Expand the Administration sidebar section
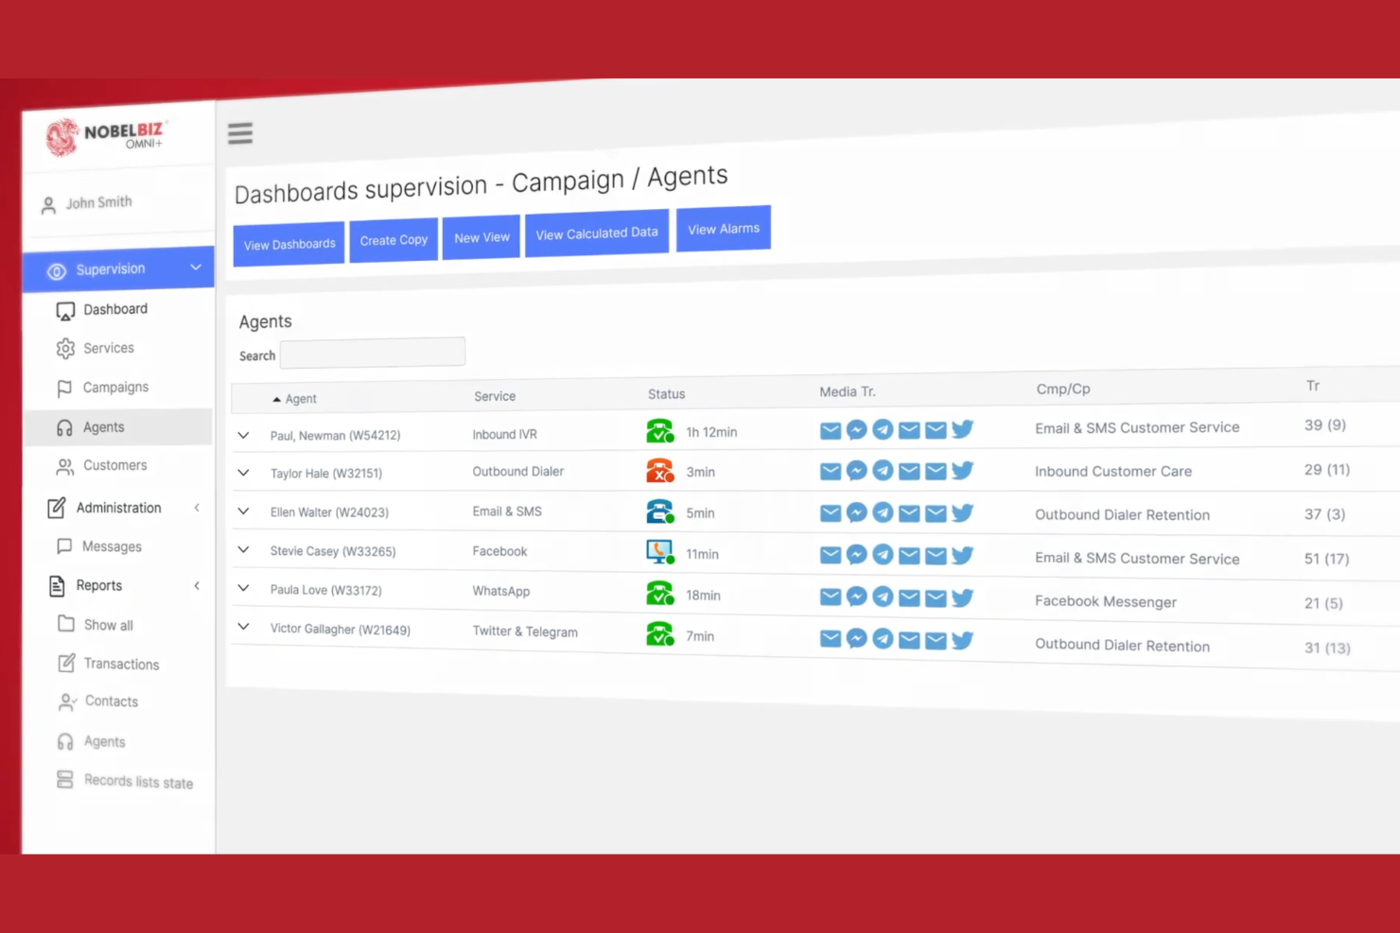 [x=197, y=508]
